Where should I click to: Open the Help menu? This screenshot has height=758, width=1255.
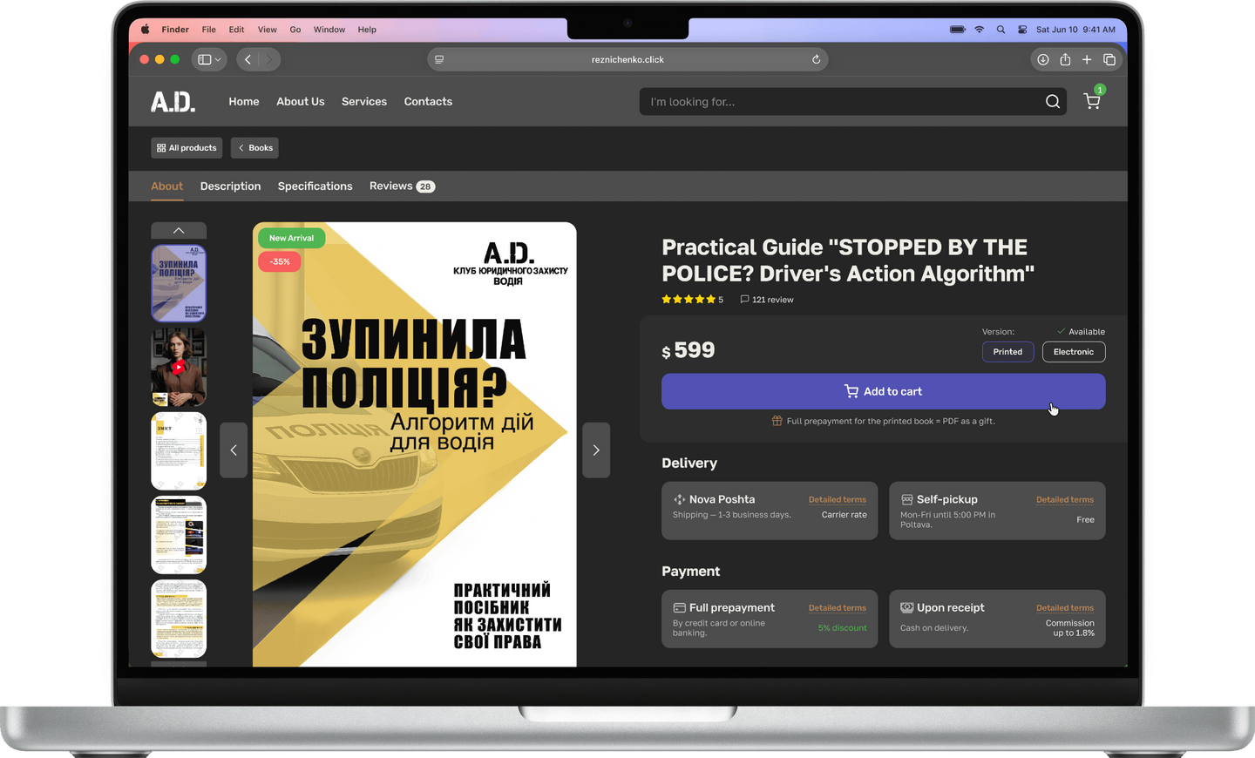pyautogui.click(x=367, y=30)
